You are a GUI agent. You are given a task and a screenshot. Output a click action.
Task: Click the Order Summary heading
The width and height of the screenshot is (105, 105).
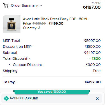pyautogui.click(x=24, y=6)
